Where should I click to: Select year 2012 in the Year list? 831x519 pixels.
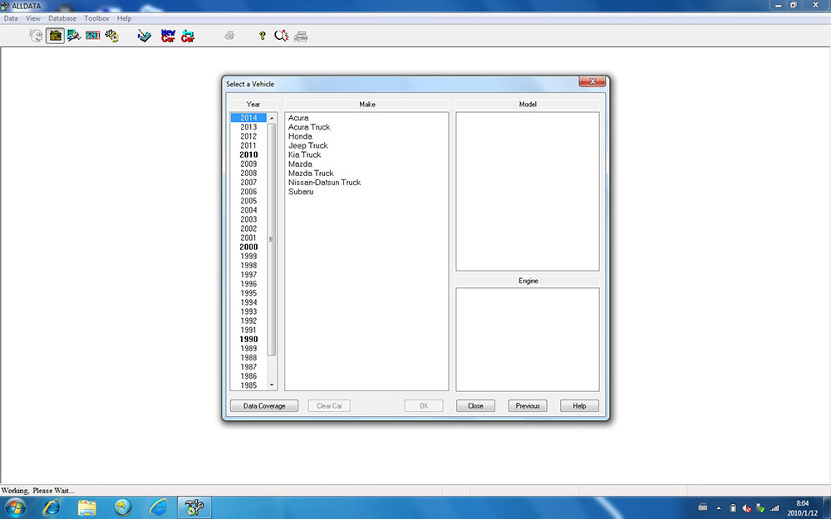pyautogui.click(x=248, y=136)
